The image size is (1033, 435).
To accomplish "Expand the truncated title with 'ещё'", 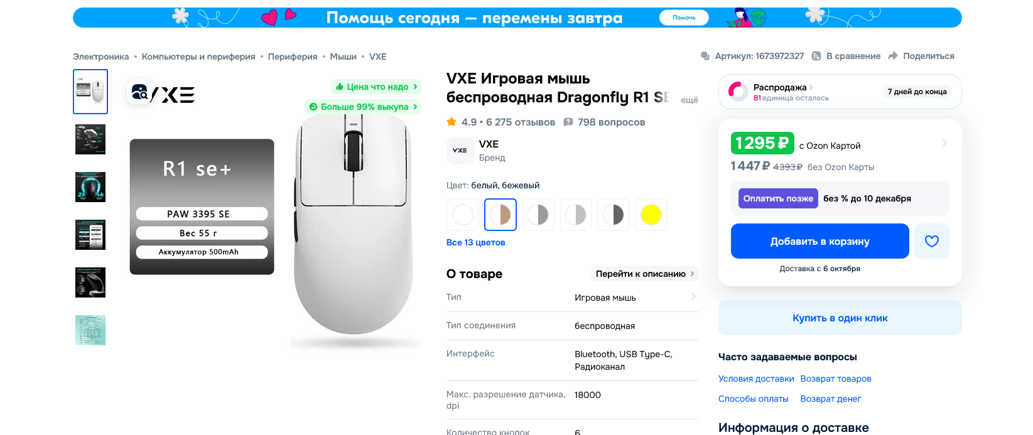I will click(x=690, y=100).
